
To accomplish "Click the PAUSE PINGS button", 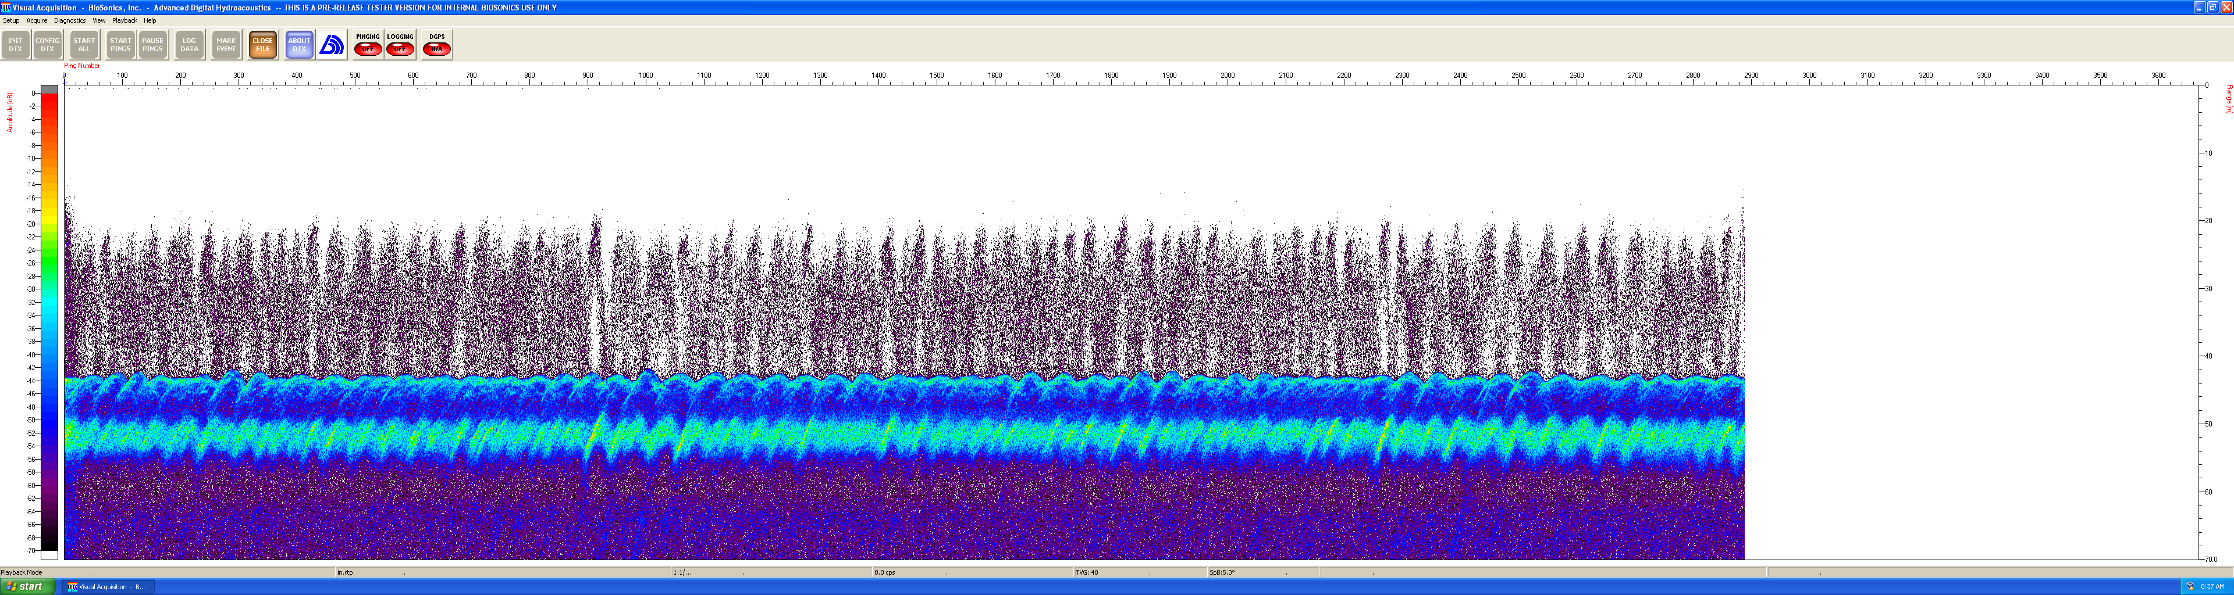I will click(152, 45).
